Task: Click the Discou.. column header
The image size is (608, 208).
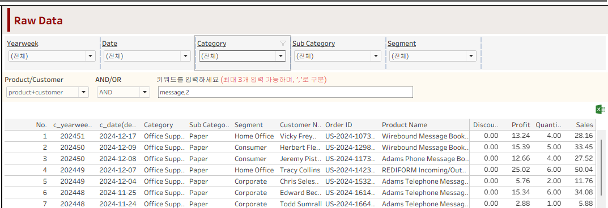Action: point(486,125)
